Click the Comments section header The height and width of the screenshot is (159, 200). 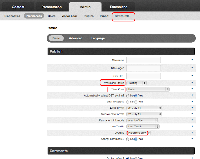coord(121,151)
